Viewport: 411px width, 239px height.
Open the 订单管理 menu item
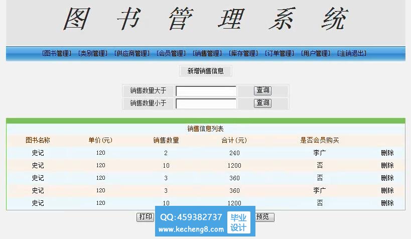(x=280, y=54)
